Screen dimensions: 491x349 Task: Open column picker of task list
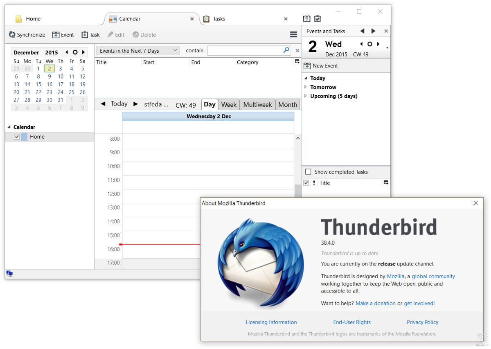[386, 182]
